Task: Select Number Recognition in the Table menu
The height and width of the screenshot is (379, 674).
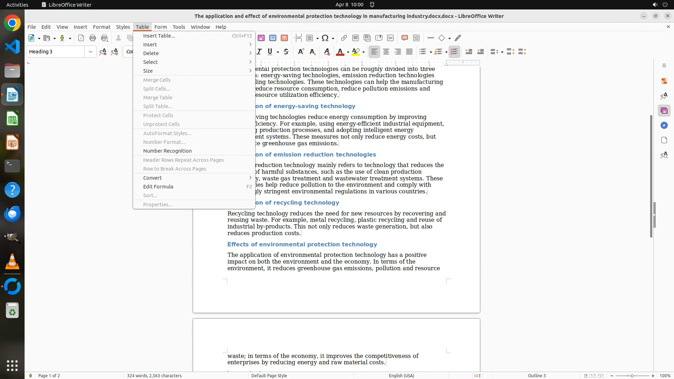Action: click(167, 151)
